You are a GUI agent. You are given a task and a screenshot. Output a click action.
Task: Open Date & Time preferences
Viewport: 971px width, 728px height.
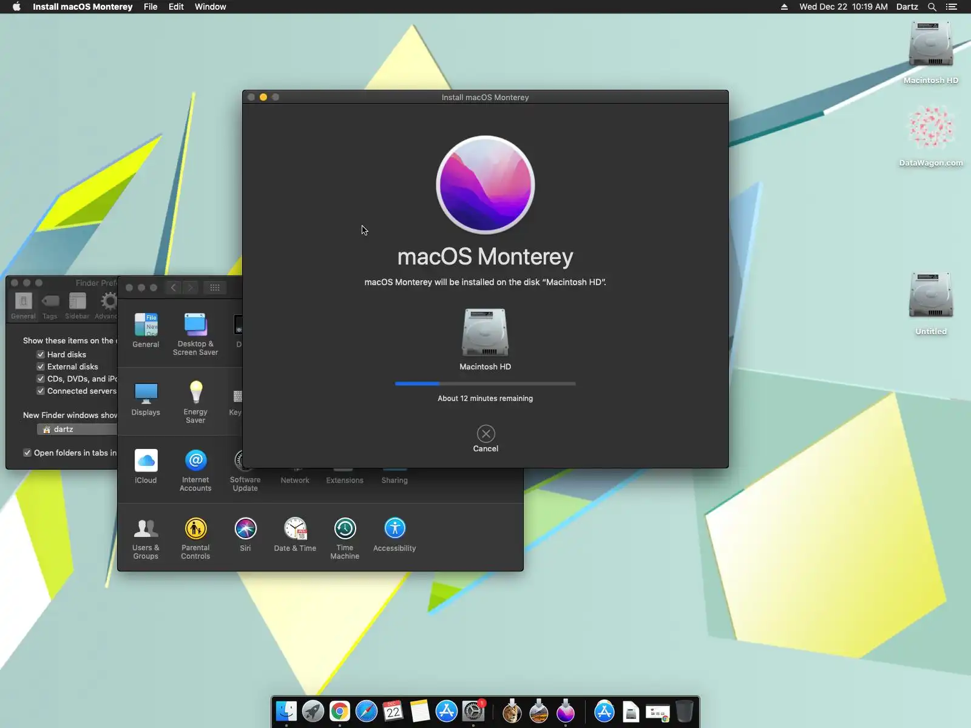[x=295, y=534]
